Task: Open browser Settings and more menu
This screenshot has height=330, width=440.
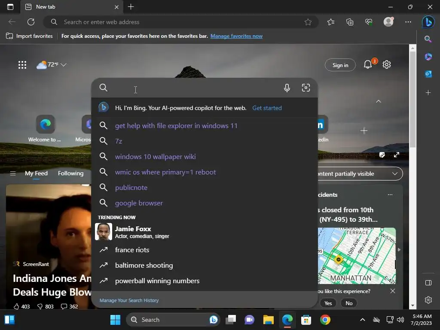Action: click(x=408, y=22)
